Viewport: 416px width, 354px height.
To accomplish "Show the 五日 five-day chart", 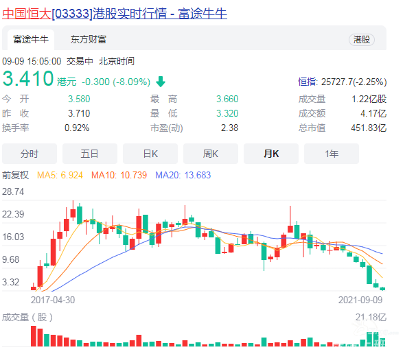I will click(90, 154).
